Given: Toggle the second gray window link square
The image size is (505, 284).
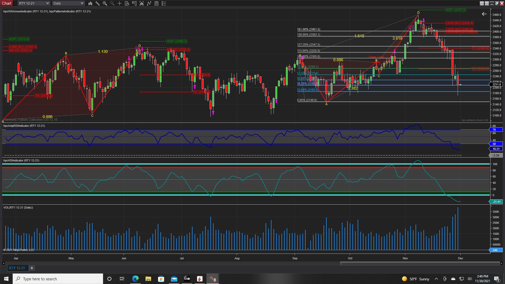Looking at the screenshot, I should [x=487, y=3].
